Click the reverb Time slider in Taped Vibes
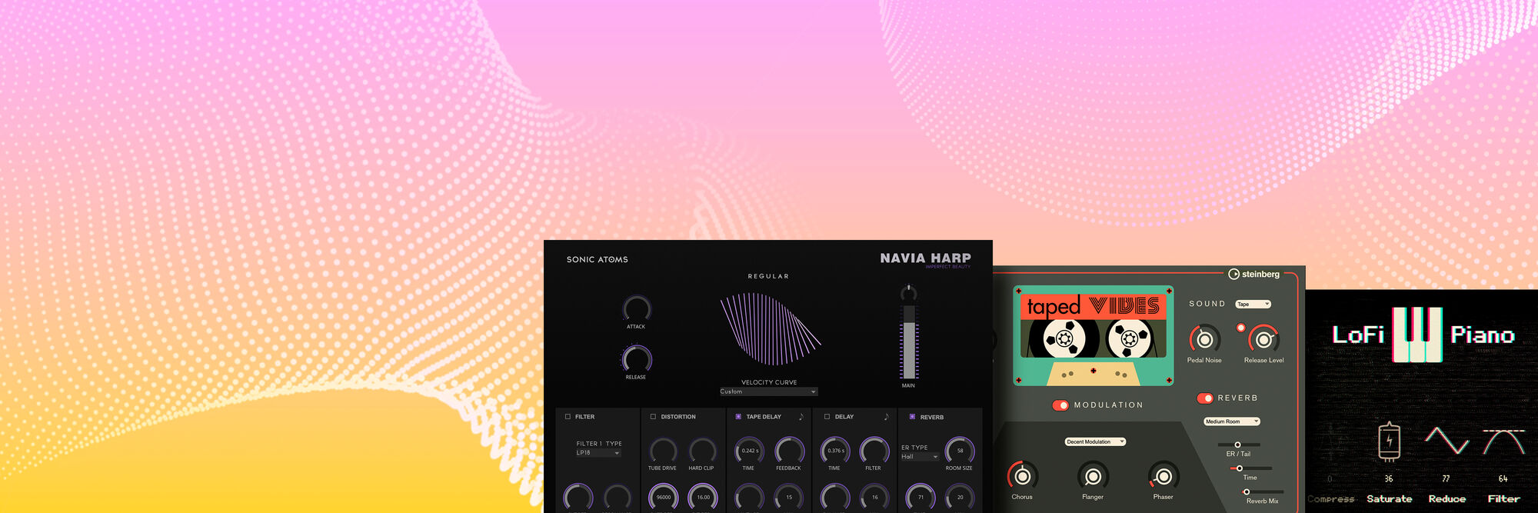The width and height of the screenshot is (1538, 513). (1250, 468)
